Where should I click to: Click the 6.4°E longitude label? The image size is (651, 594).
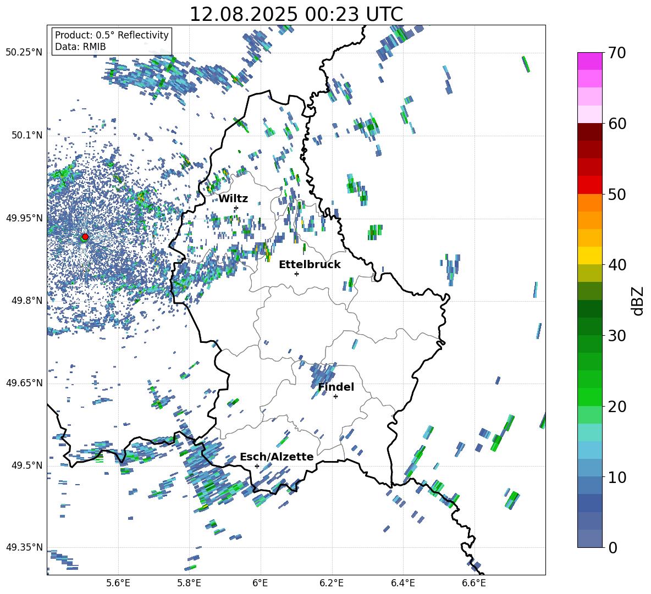(x=402, y=583)
